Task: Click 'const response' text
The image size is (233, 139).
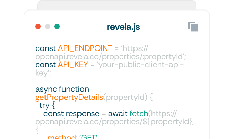Action: click(x=71, y=114)
